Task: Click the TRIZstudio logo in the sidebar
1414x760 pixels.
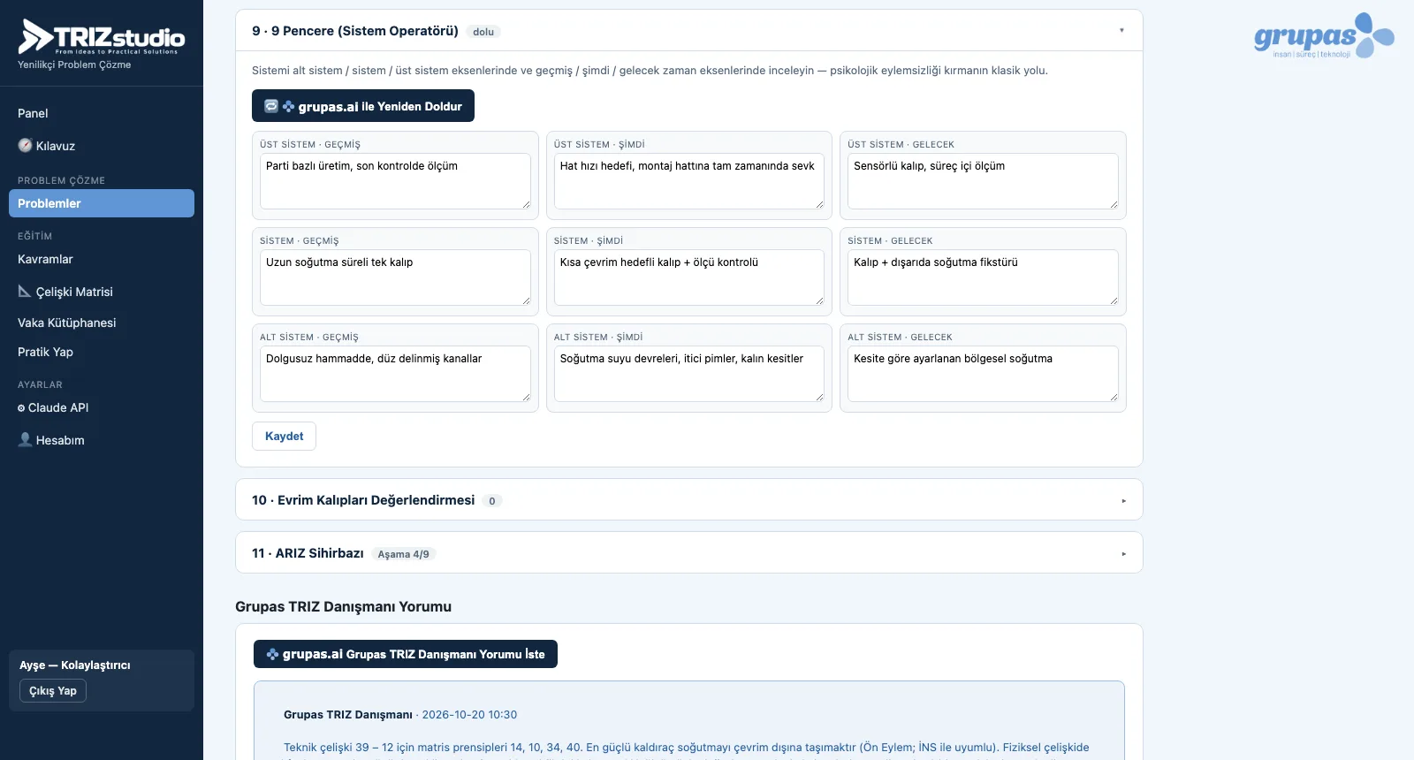Action: (102, 37)
